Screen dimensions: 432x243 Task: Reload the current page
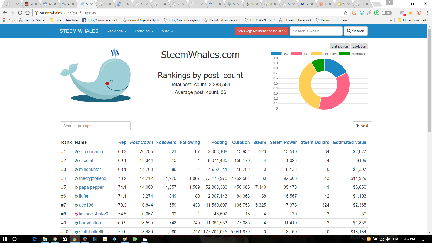pos(20,13)
